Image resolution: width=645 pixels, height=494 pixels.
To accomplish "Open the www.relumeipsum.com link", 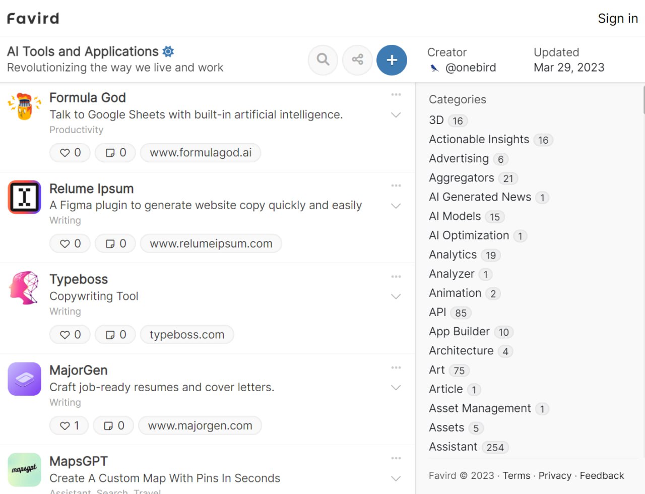I will tap(211, 243).
